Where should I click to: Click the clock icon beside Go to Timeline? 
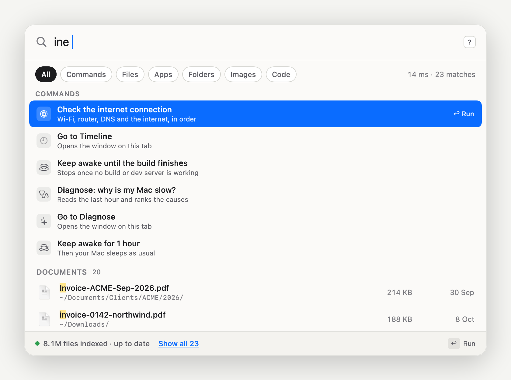click(x=44, y=141)
